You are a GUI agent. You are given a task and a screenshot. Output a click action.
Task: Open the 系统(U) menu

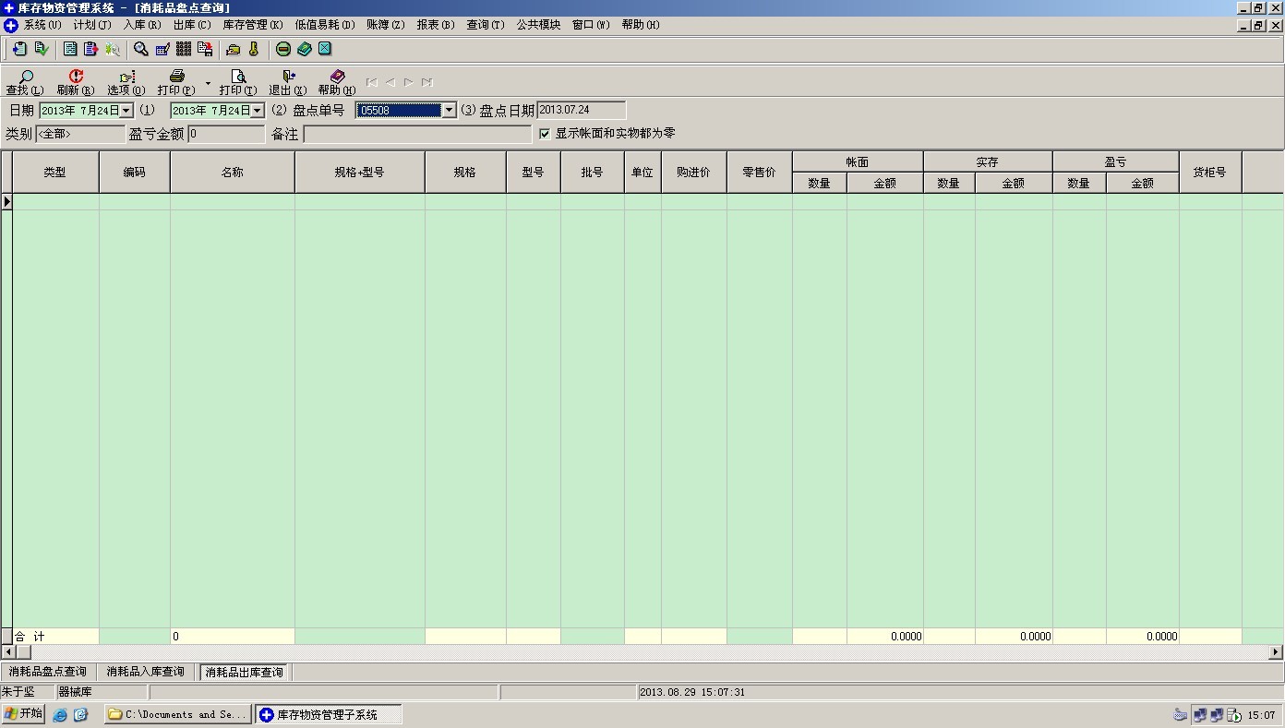(x=42, y=25)
